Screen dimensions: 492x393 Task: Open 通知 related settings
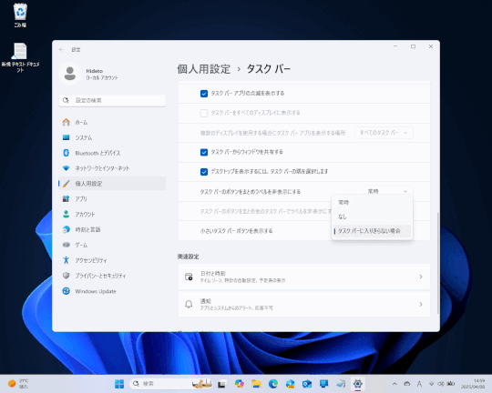pos(304,305)
